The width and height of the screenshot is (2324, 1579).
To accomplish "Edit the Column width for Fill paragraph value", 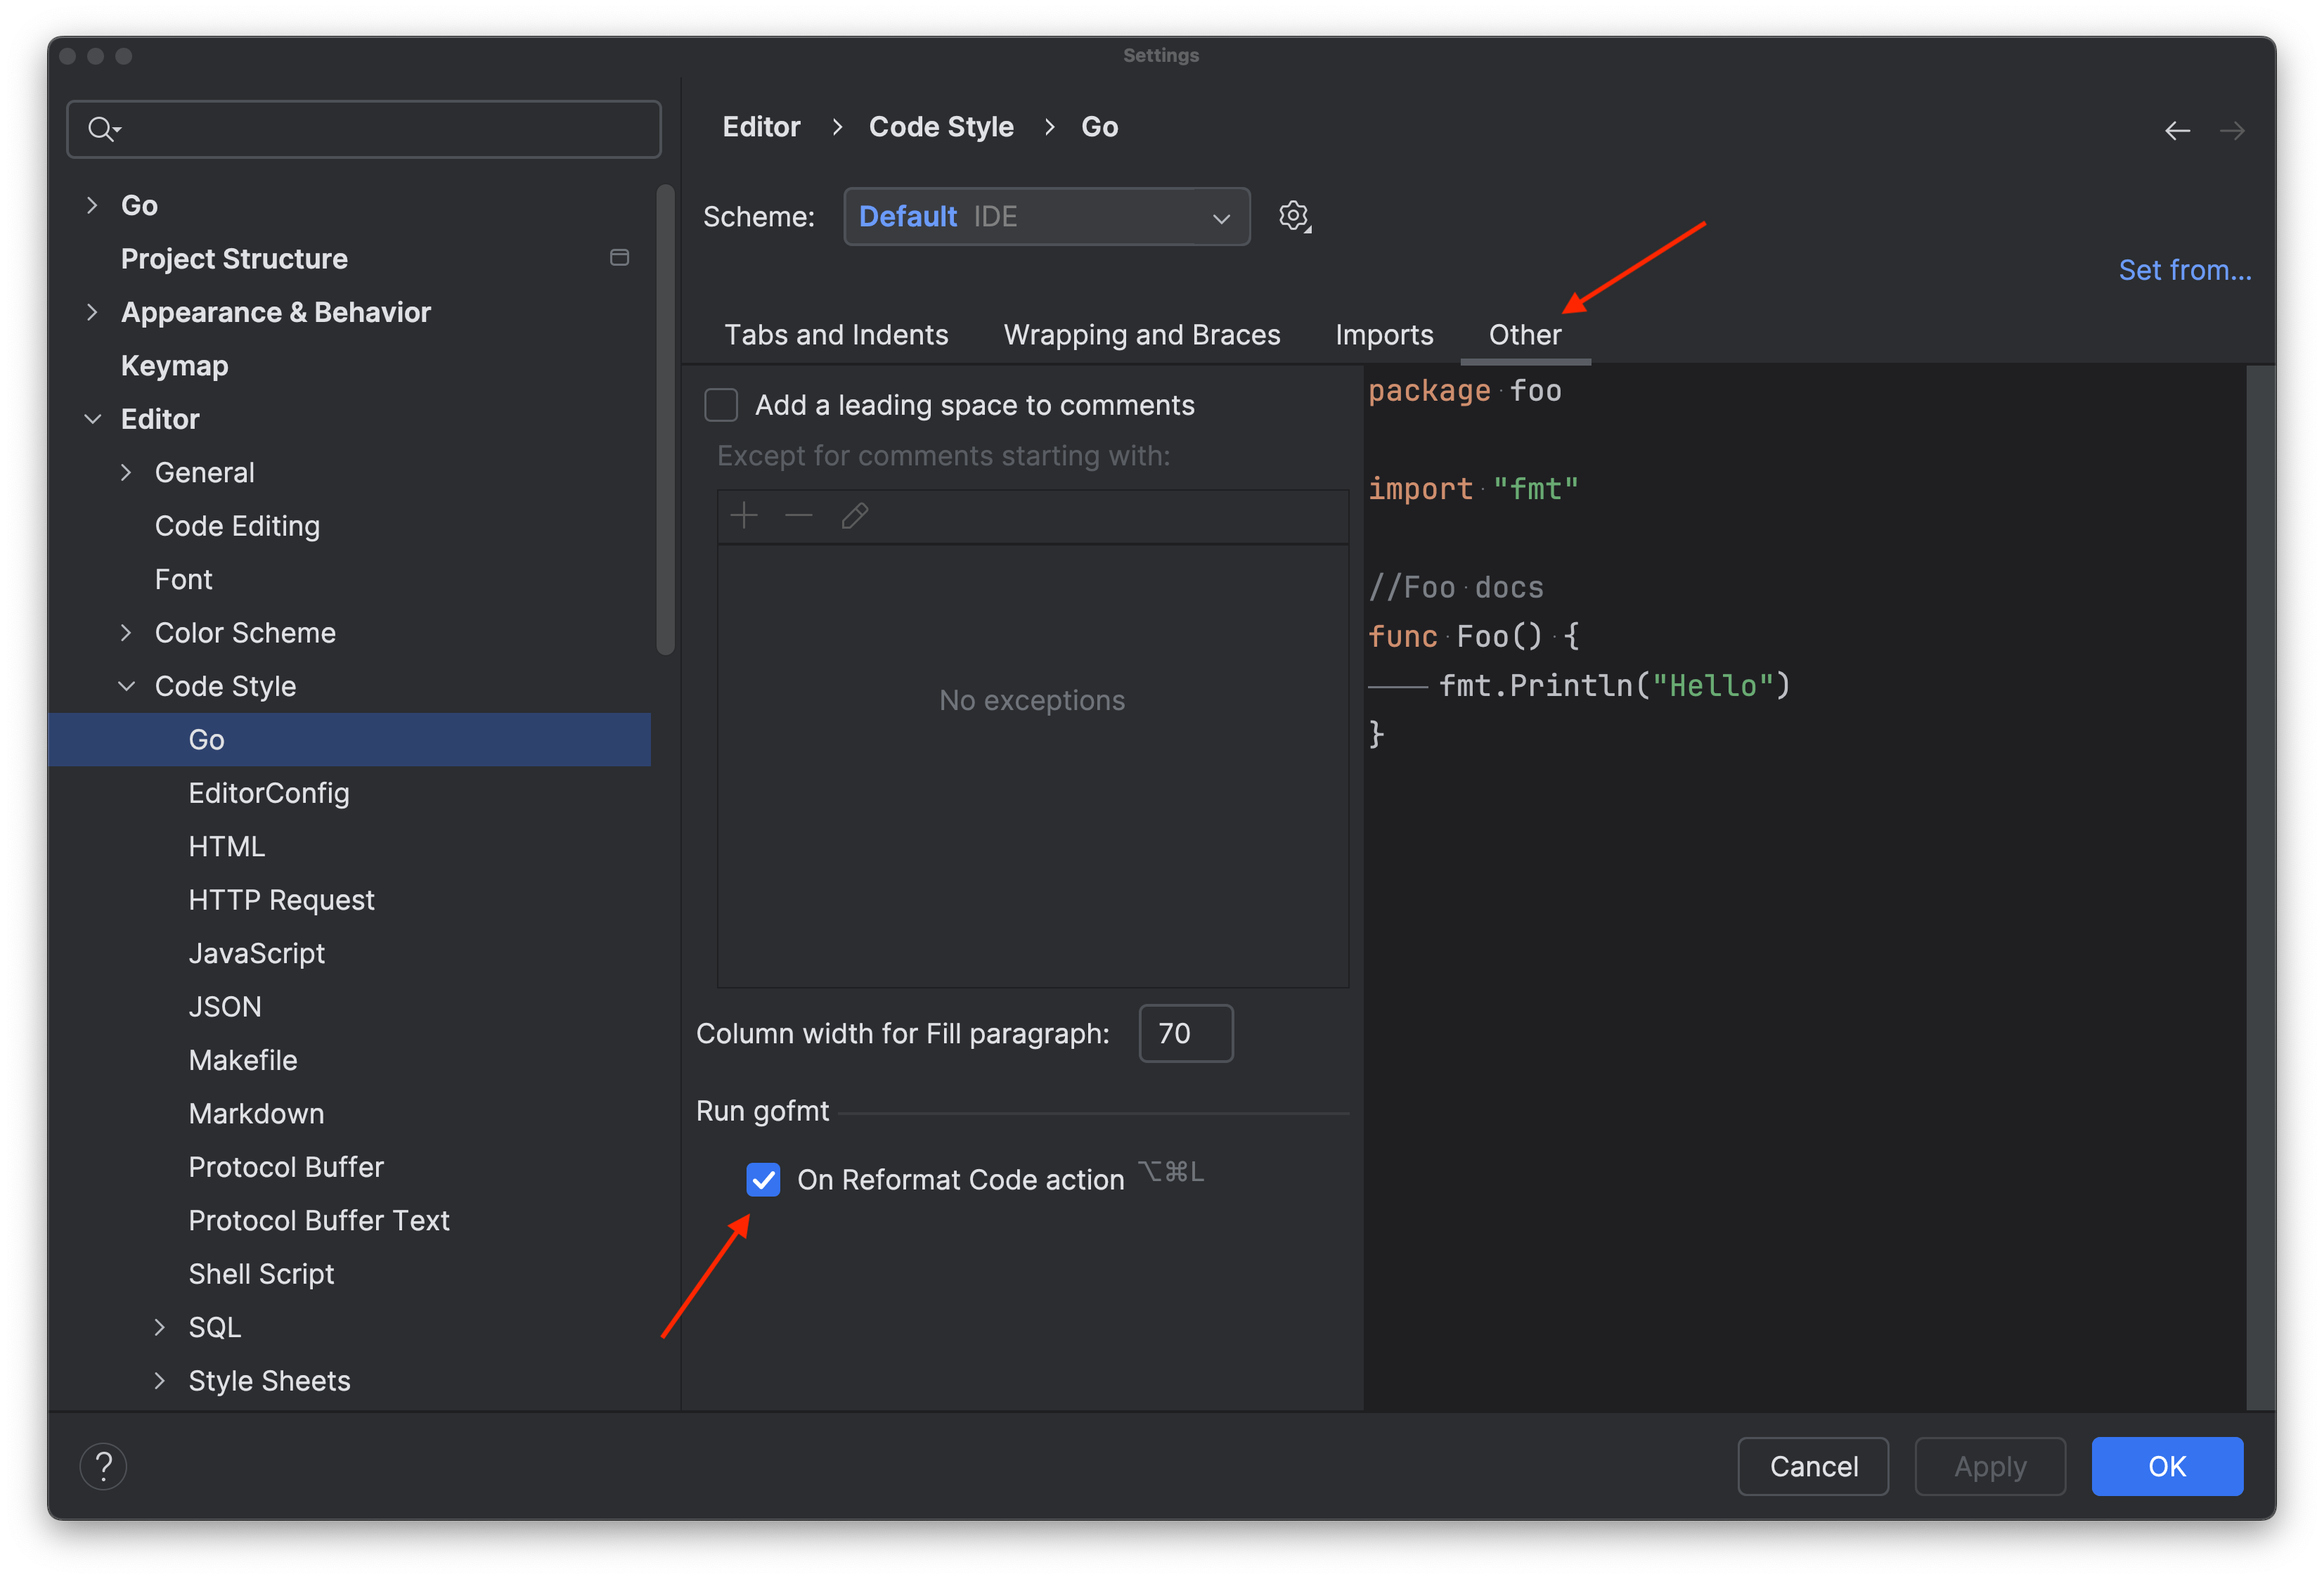I will pos(1185,1033).
